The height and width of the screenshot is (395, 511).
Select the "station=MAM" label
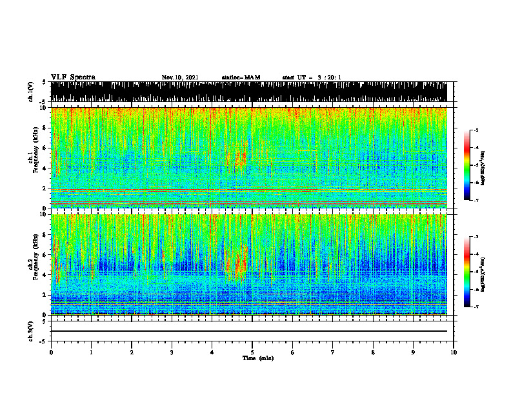[x=241, y=77]
